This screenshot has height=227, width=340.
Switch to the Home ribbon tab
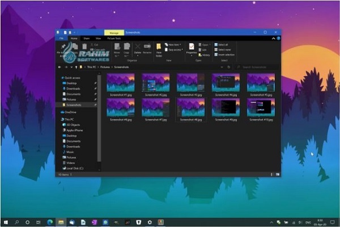point(74,38)
